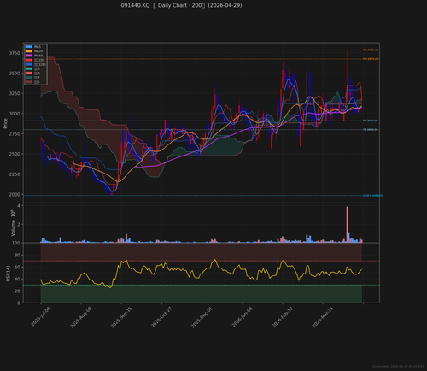Click the 3500 price tick label
The image size is (427, 371).
(x=15, y=74)
